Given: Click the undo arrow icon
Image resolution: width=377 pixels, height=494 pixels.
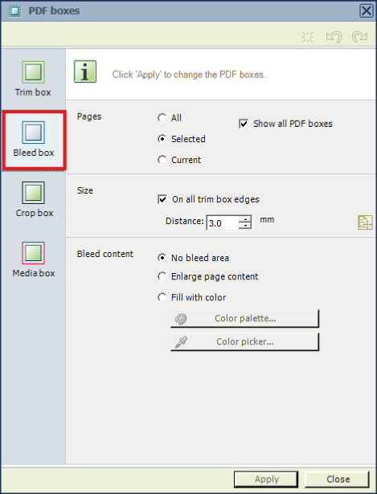Looking at the screenshot, I should (334, 37).
